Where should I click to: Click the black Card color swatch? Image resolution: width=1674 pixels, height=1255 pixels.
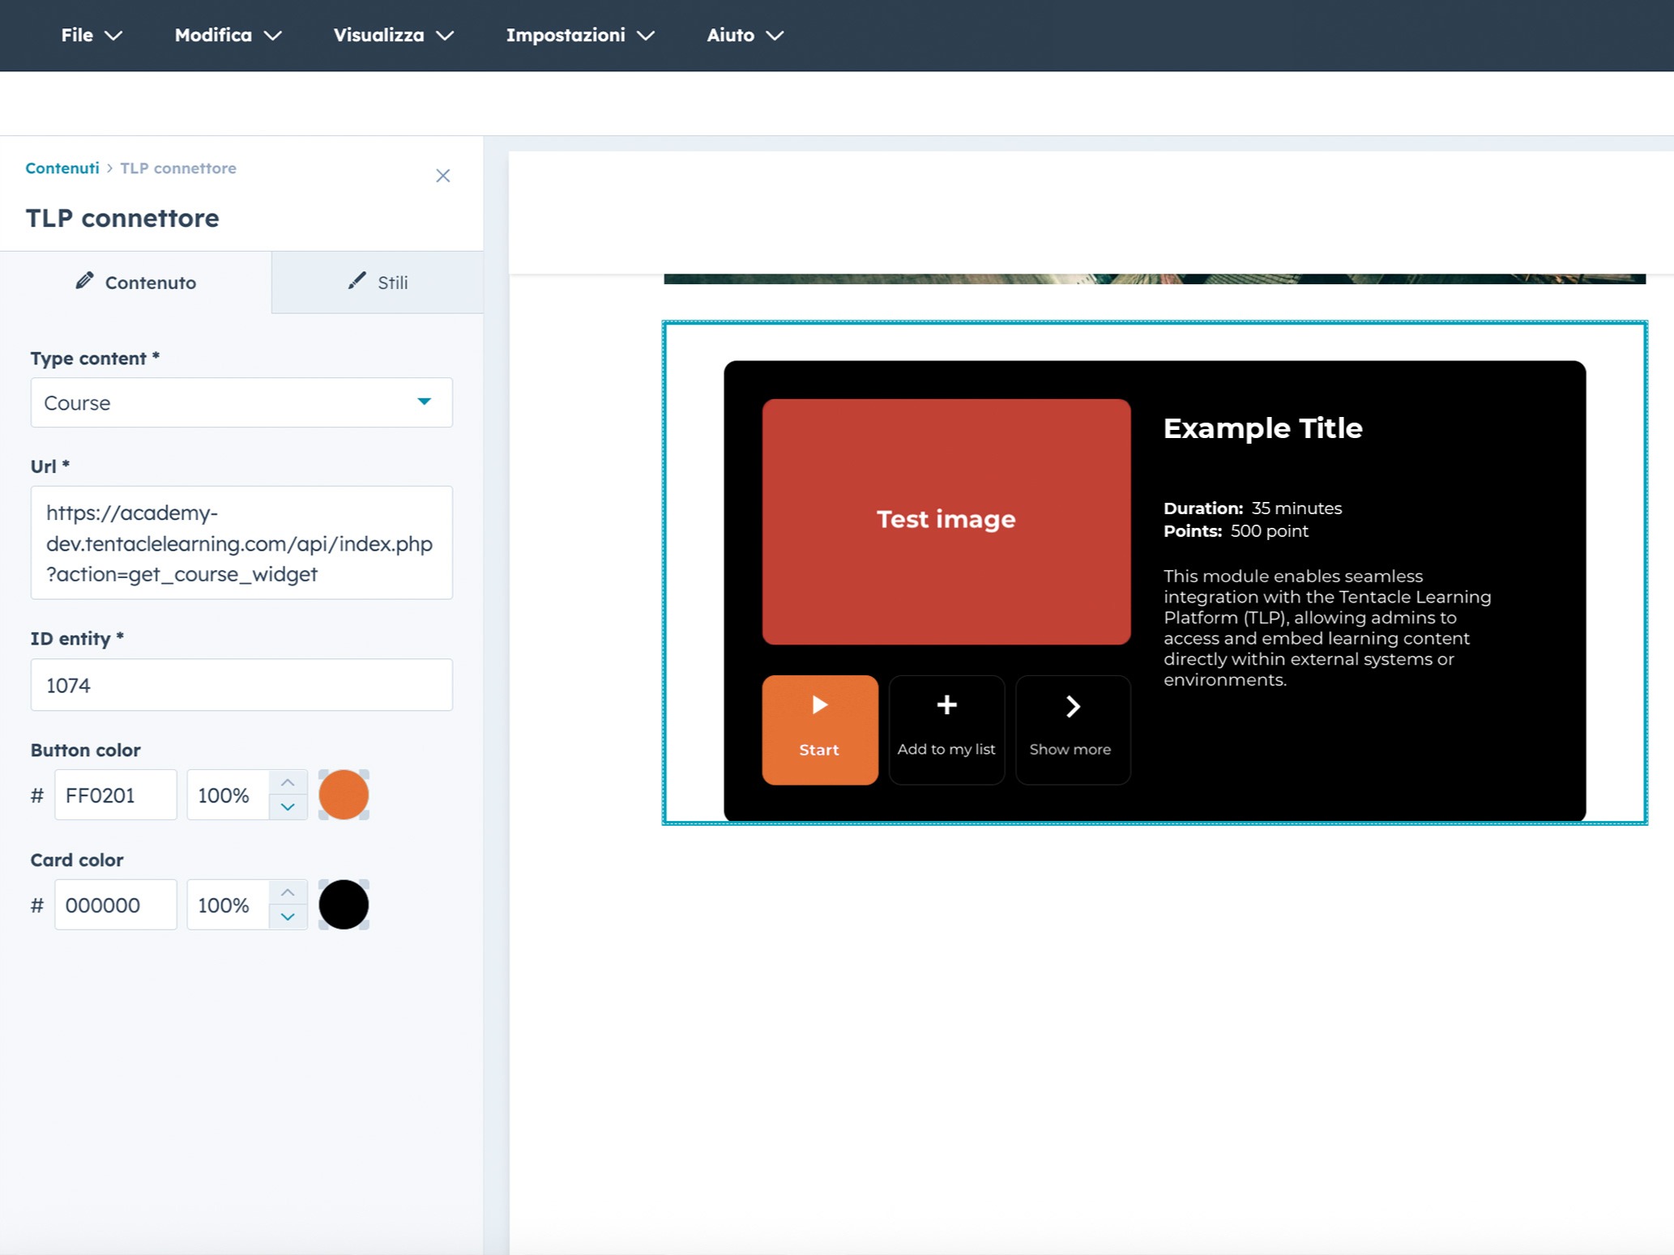point(344,904)
